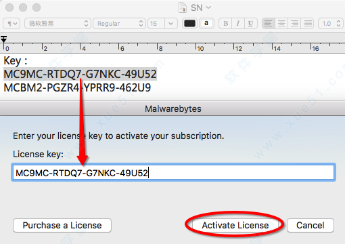Viewport: 345px width, 244px height.
Task: Click the font size field showing 15
Action: 156,24
